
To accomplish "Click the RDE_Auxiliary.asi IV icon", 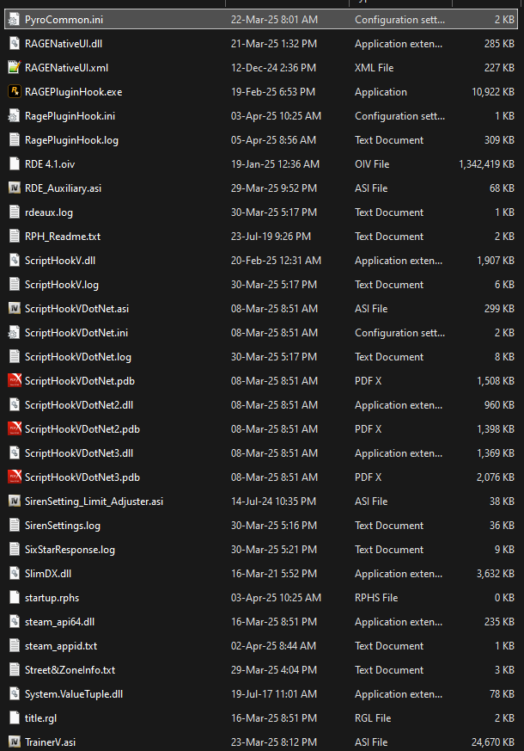I will point(15,188).
